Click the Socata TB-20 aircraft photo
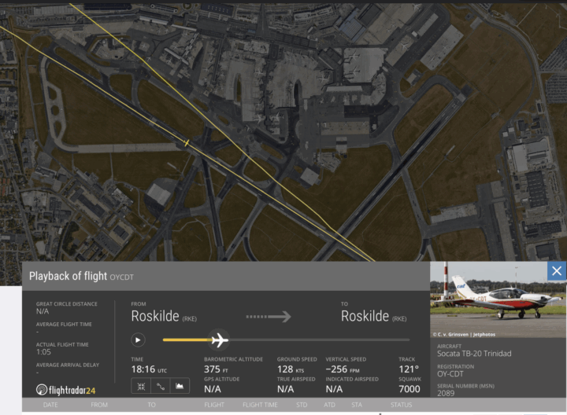 coord(498,299)
